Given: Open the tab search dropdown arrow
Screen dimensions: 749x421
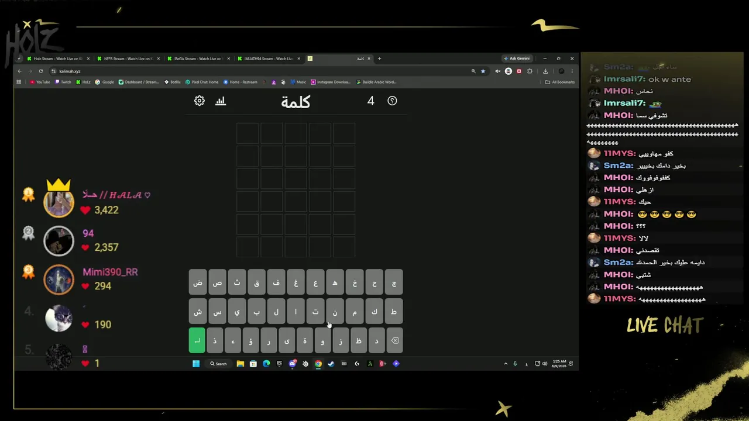Looking at the screenshot, I should tap(19, 58).
